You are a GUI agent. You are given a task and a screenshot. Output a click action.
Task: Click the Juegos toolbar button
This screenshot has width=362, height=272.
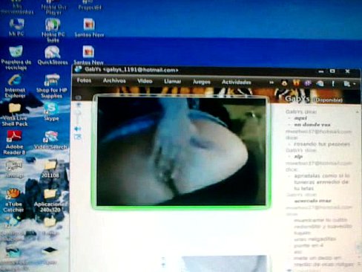pos(202,82)
